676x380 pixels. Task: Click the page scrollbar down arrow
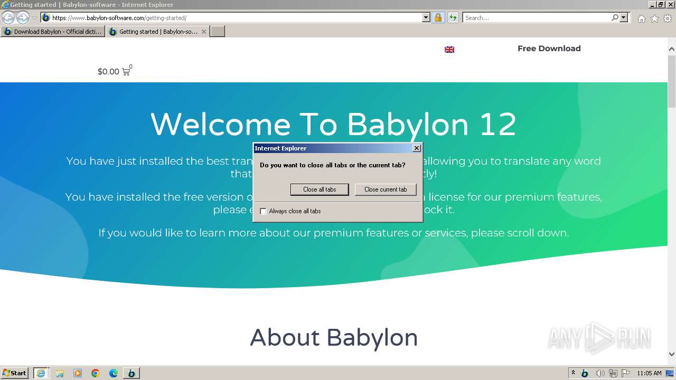[672, 354]
